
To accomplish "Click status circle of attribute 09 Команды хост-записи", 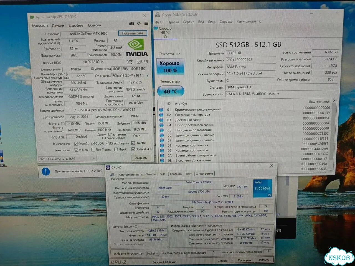I will point(162,150).
